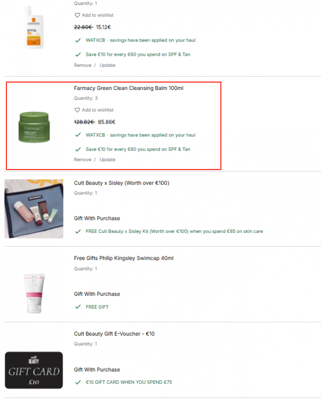This screenshot has height=399, width=321.
Task: Add Farmacy Green Clean Balm to wishlist
Action: [x=94, y=110]
